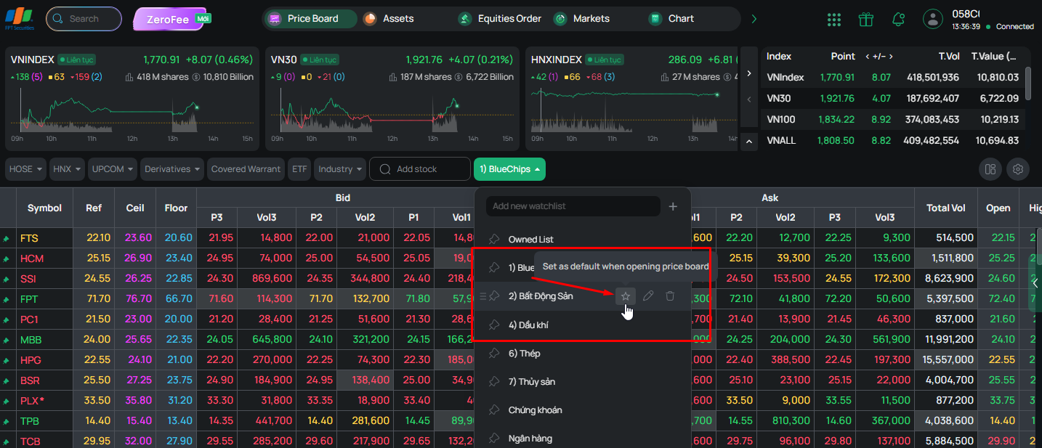
Task: Click the ZeroFee button
Action: pos(169,19)
